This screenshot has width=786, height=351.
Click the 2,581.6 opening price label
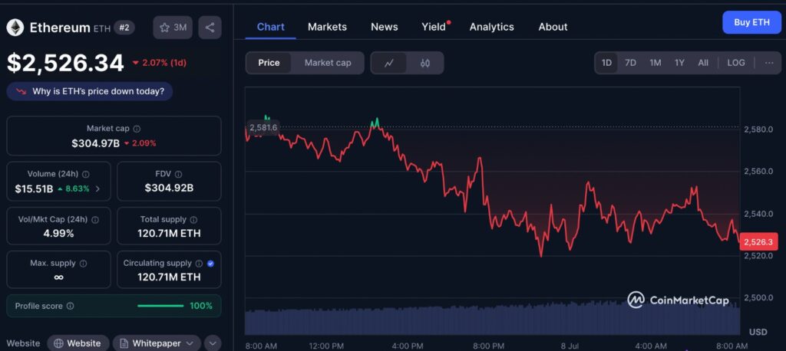263,128
